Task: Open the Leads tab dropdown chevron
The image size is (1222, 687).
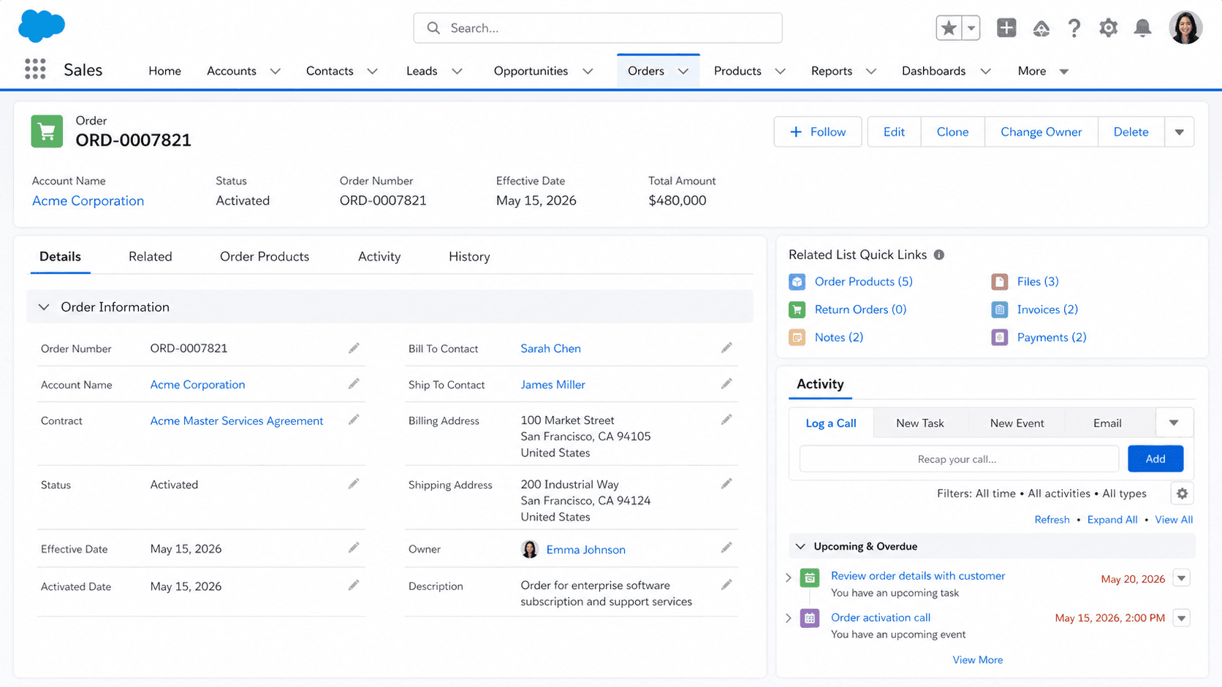Action: pos(457,71)
